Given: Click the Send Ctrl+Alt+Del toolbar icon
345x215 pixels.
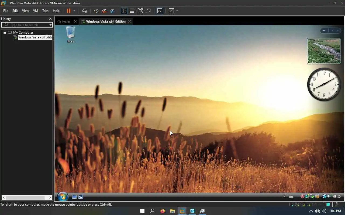Looking at the screenshot, I should [85, 11].
